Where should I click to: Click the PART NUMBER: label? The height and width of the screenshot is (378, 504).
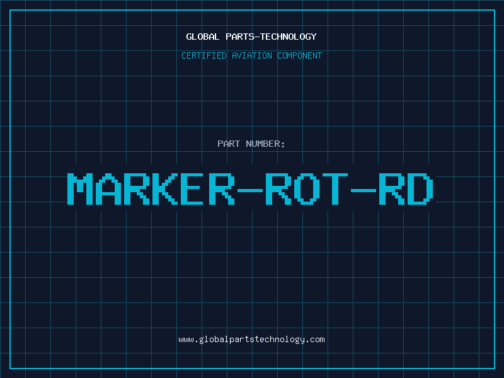[251, 144]
